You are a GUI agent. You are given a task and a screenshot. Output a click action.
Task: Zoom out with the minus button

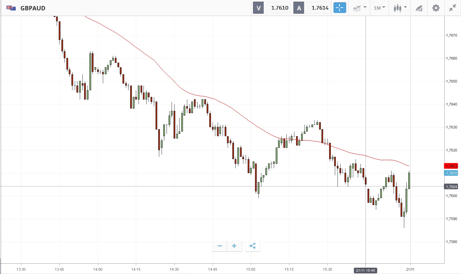220,246
